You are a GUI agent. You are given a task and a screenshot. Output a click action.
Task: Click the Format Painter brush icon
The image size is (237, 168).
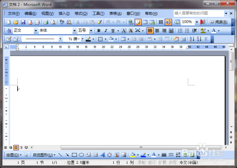99,22
